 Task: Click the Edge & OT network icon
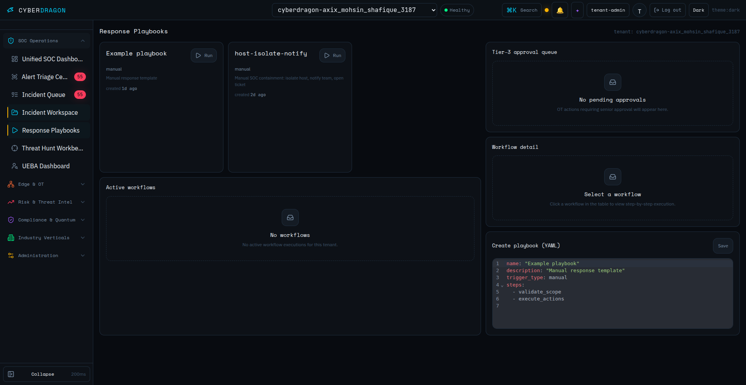[x=11, y=184]
